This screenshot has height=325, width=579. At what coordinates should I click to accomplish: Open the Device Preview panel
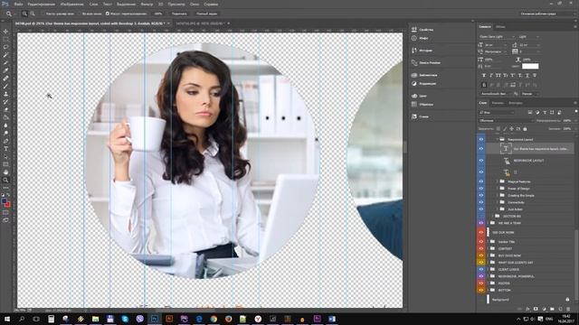426,62
